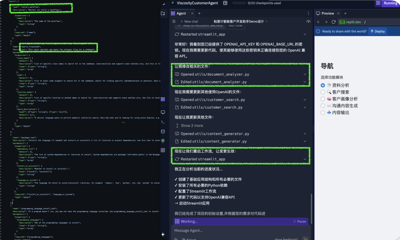Click the agent icon beside Running
This screenshot has height=240, width=400.
[x=378, y=3]
